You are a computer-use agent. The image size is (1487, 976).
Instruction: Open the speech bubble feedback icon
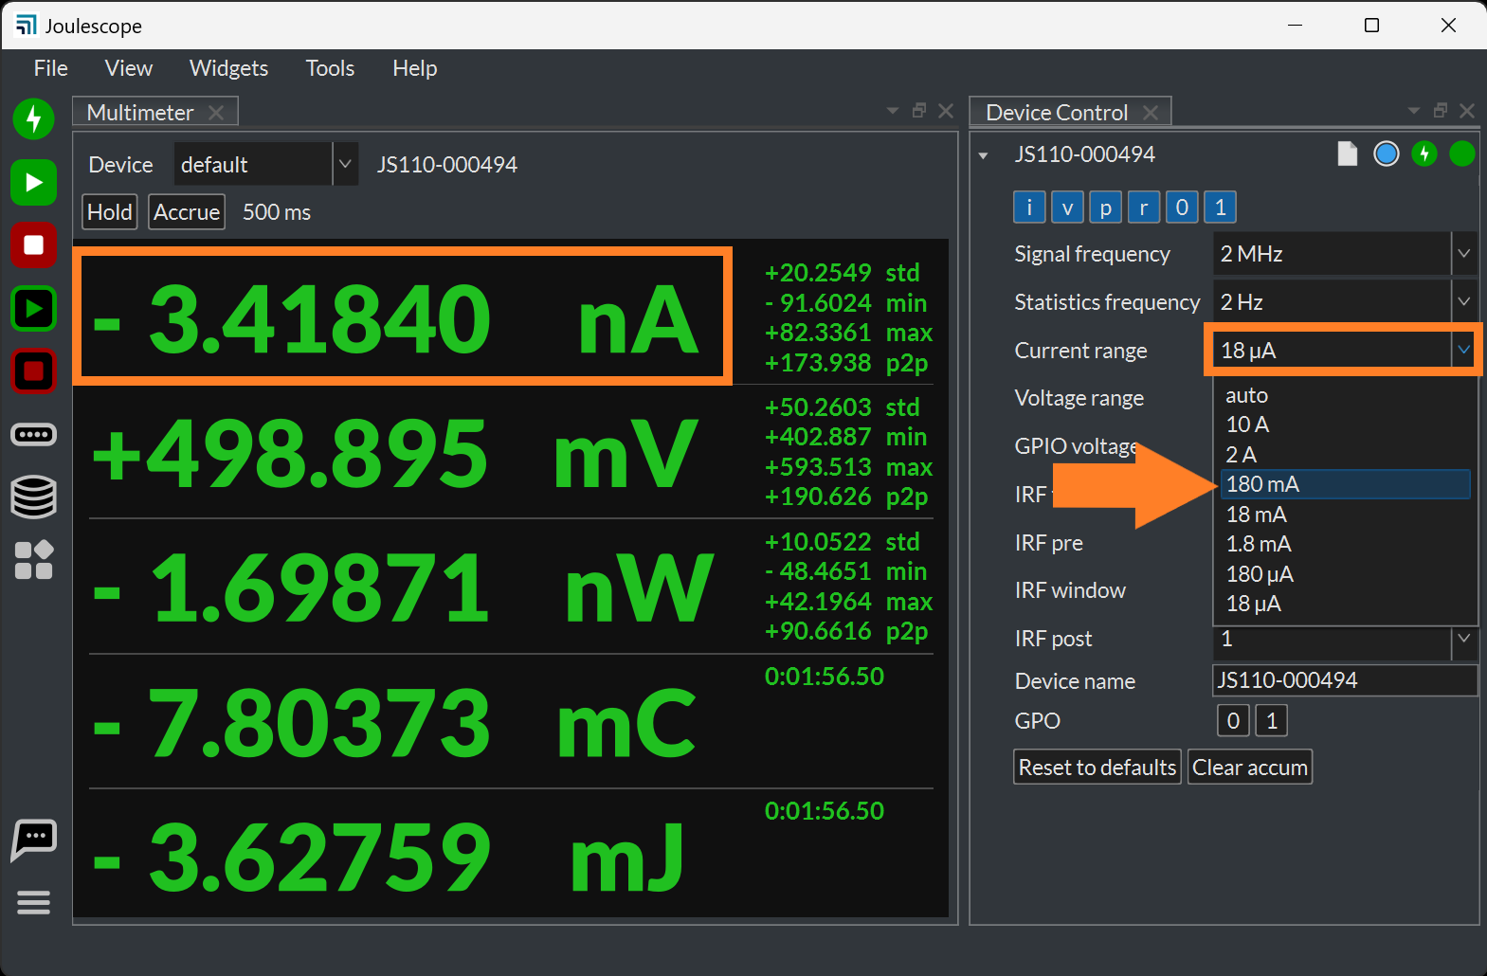pyautogui.click(x=34, y=840)
